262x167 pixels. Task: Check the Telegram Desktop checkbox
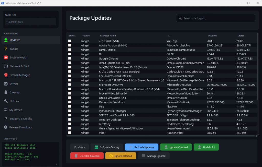(x=70, y=120)
